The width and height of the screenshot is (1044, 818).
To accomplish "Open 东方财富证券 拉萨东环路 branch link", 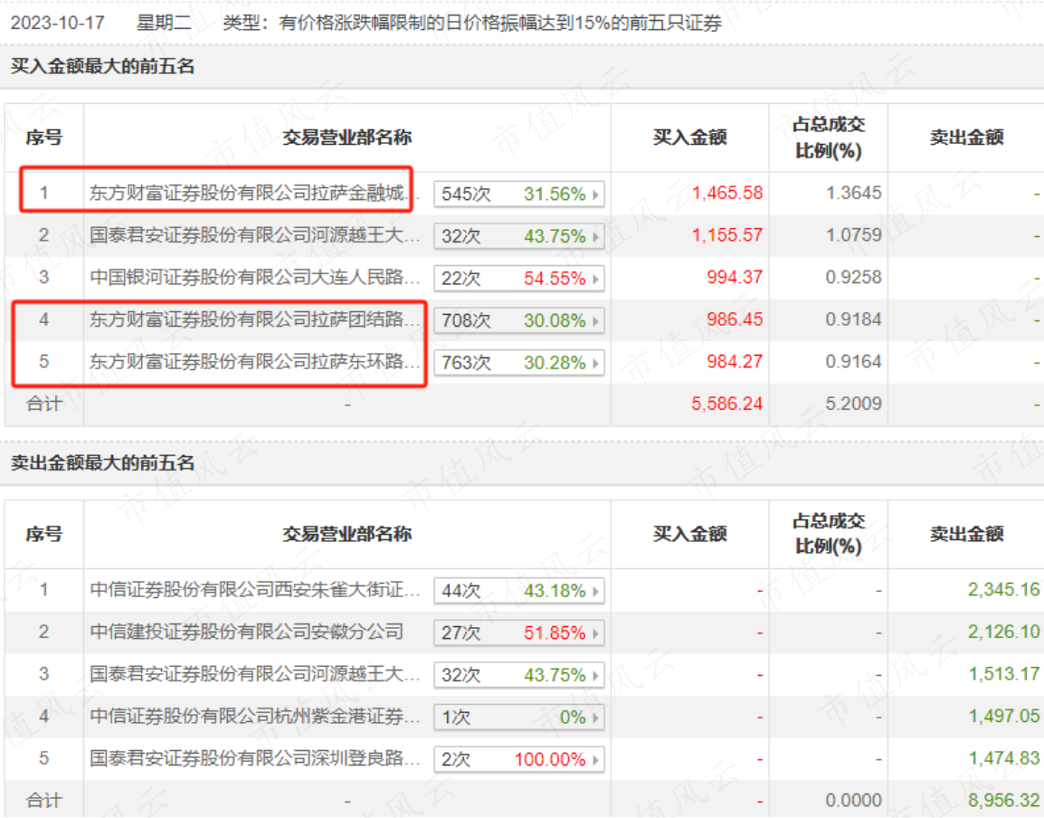I will pyautogui.click(x=254, y=362).
